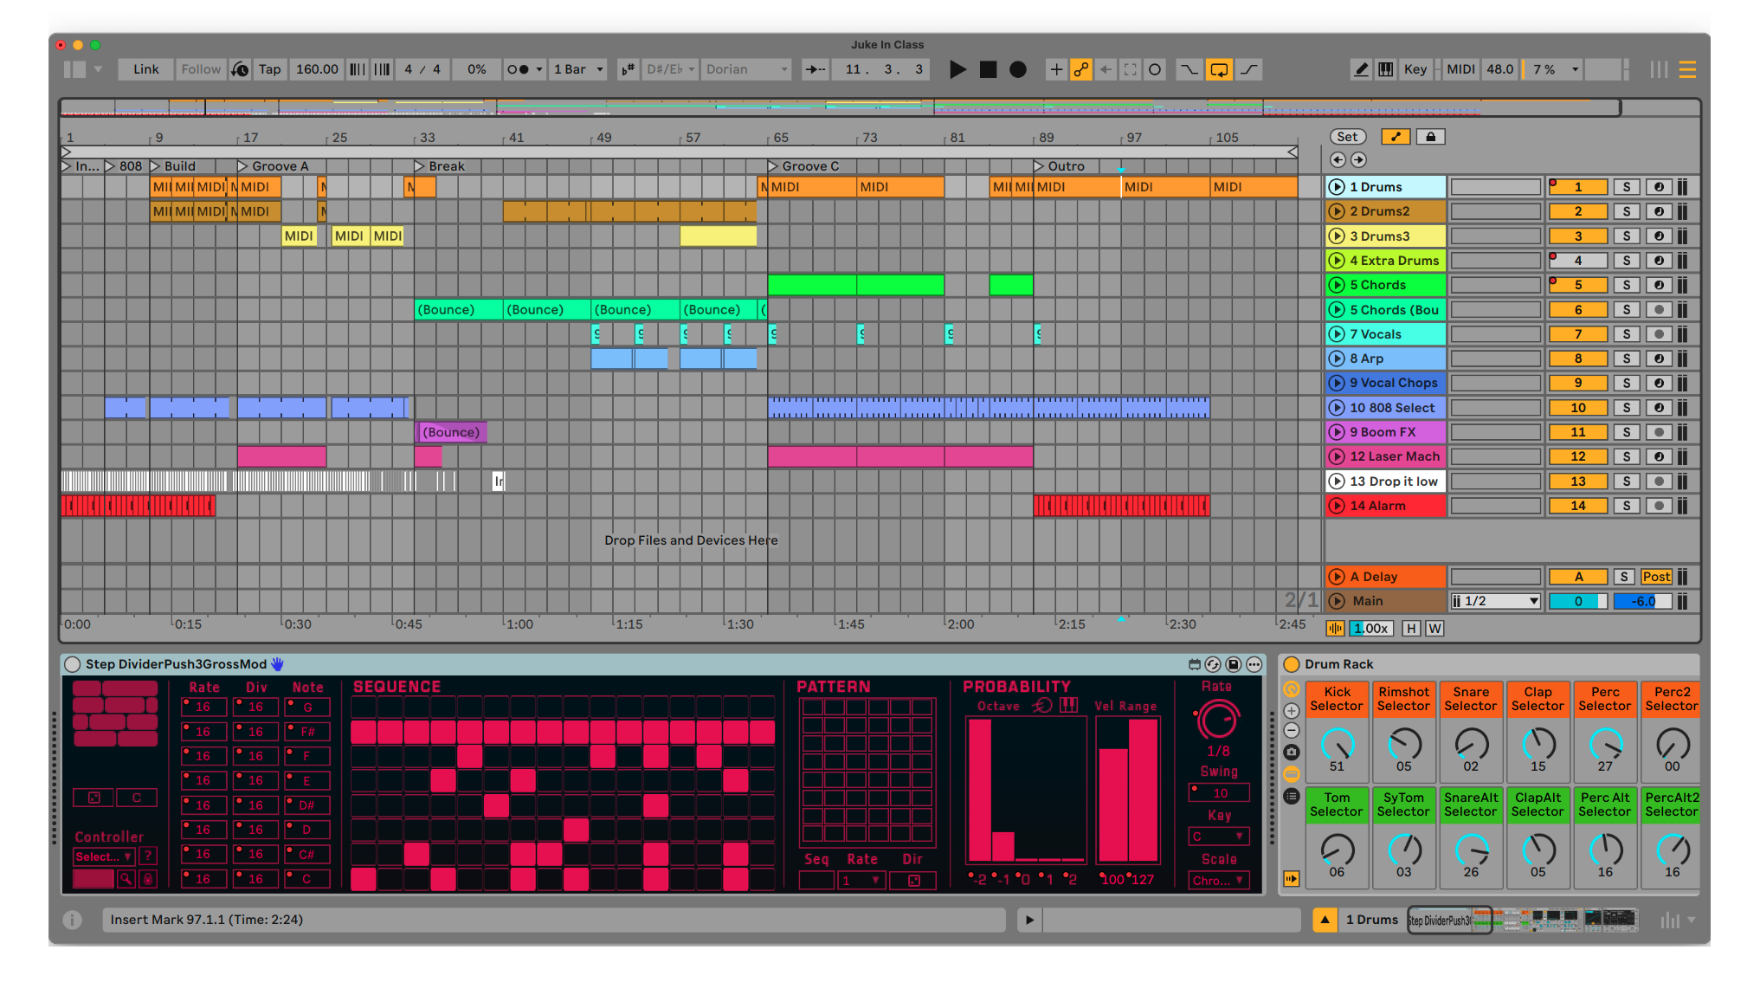The width and height of the screenshot is (1760, 1008).
Task: Enable Draw Mode pencil icon
Action: (x=1361, y=69)
